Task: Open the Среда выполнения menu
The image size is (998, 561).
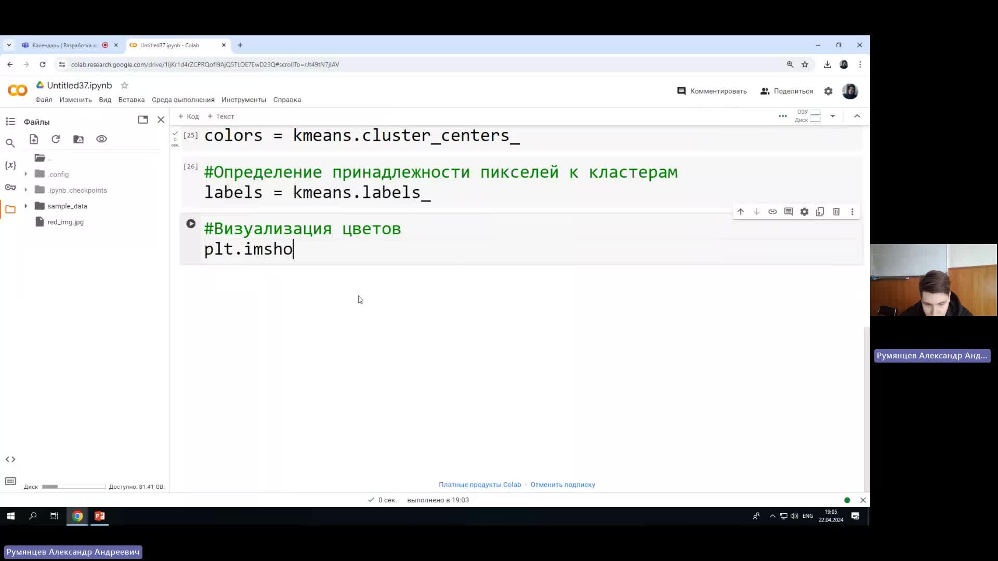Action: (183, 100)
